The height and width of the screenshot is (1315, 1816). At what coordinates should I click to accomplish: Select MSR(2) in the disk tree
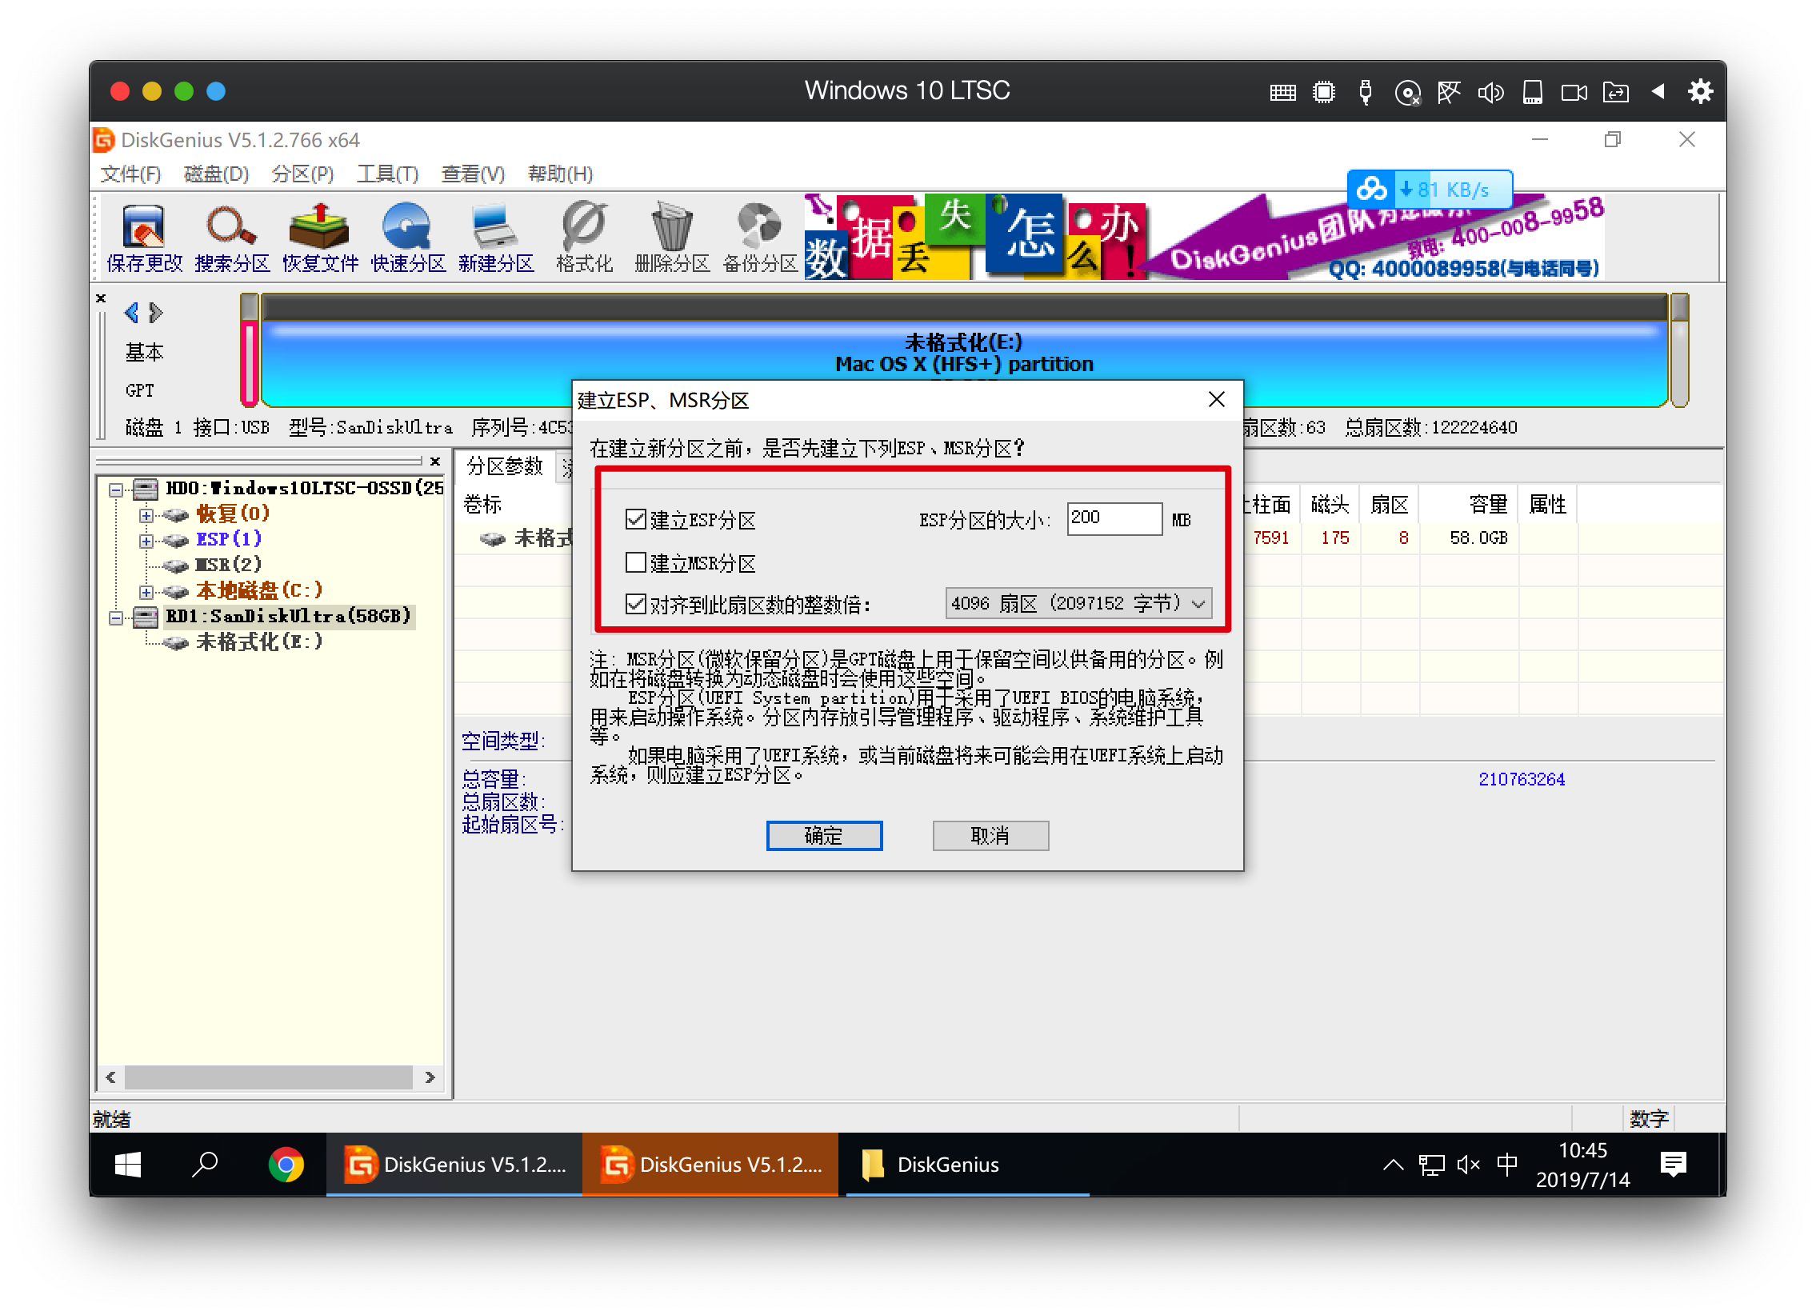click(x=228, y=565)
